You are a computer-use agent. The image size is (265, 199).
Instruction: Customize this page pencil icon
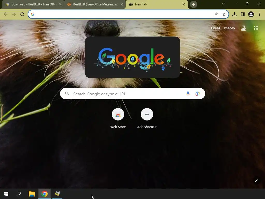tap(256, 180)
